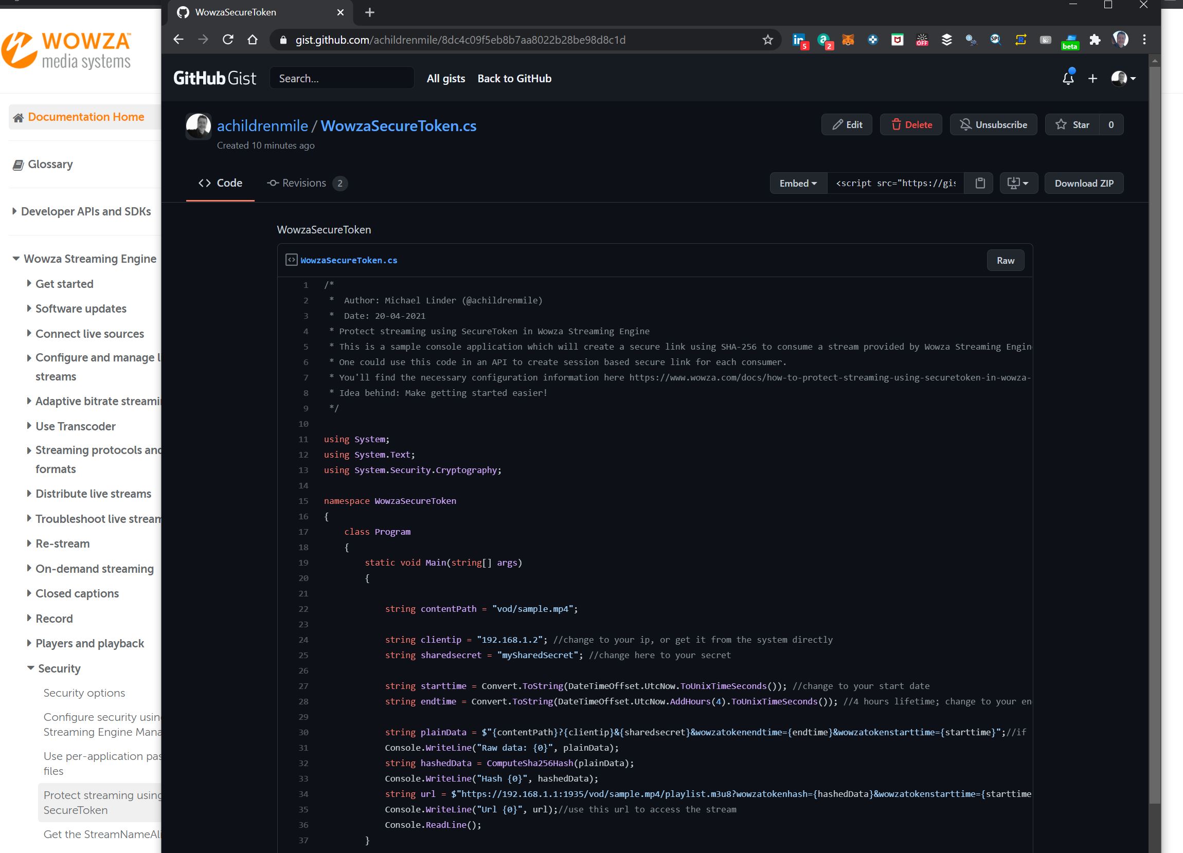The height and width of the screenshot is (853, 1183).
Task: Open the beta-labelled extension icon
Action: (x=1070, y=41)
